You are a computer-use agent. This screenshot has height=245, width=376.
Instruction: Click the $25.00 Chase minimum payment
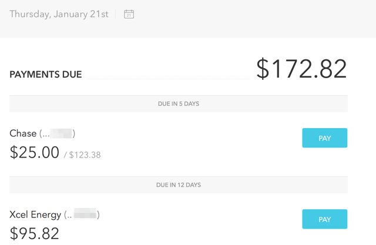pyautogui.click(x=35, y=153)
